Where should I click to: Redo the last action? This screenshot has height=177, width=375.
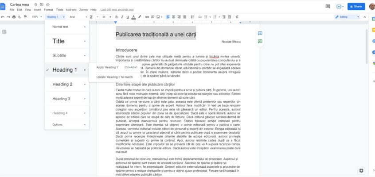[8, 17]
